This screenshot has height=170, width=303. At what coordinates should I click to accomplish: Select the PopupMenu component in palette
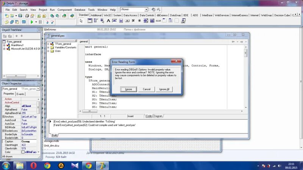pos(102,21)
